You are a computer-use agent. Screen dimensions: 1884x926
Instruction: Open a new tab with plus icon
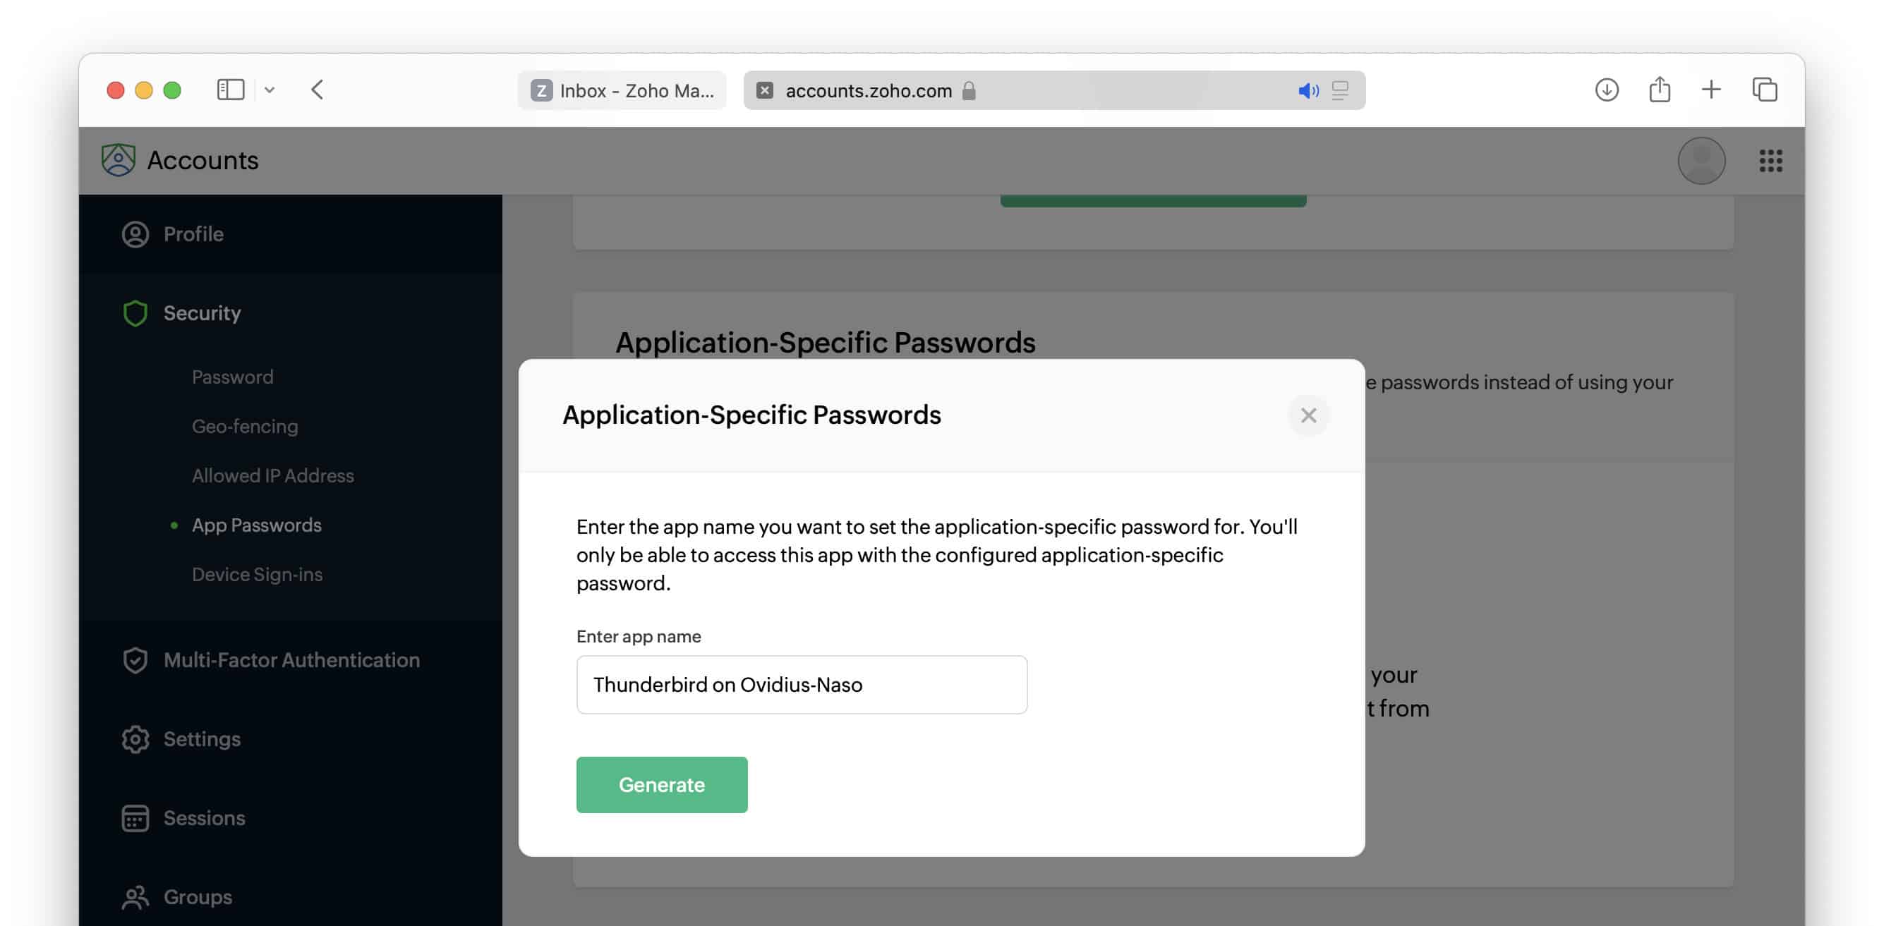point(1710,90)
